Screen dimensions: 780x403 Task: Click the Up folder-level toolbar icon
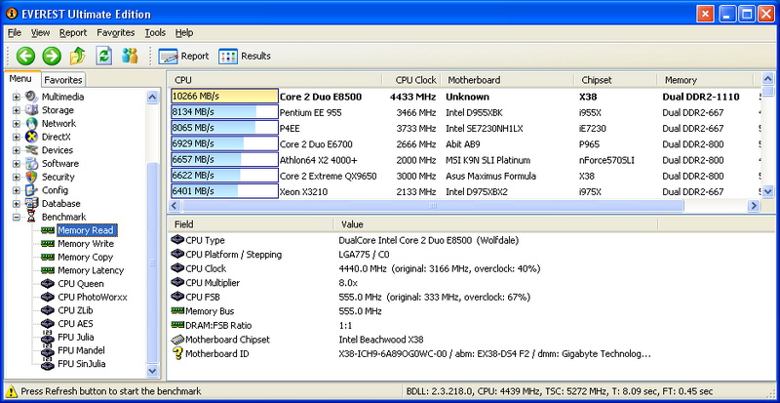[x=78, y=56]
